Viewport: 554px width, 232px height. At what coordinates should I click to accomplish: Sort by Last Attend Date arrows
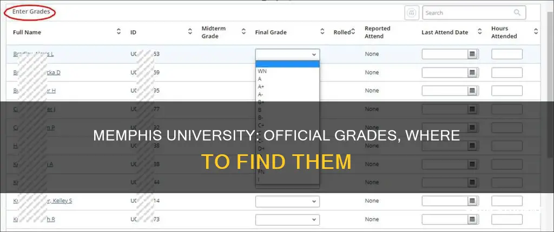pyautogui.click(x=480, y=32)
